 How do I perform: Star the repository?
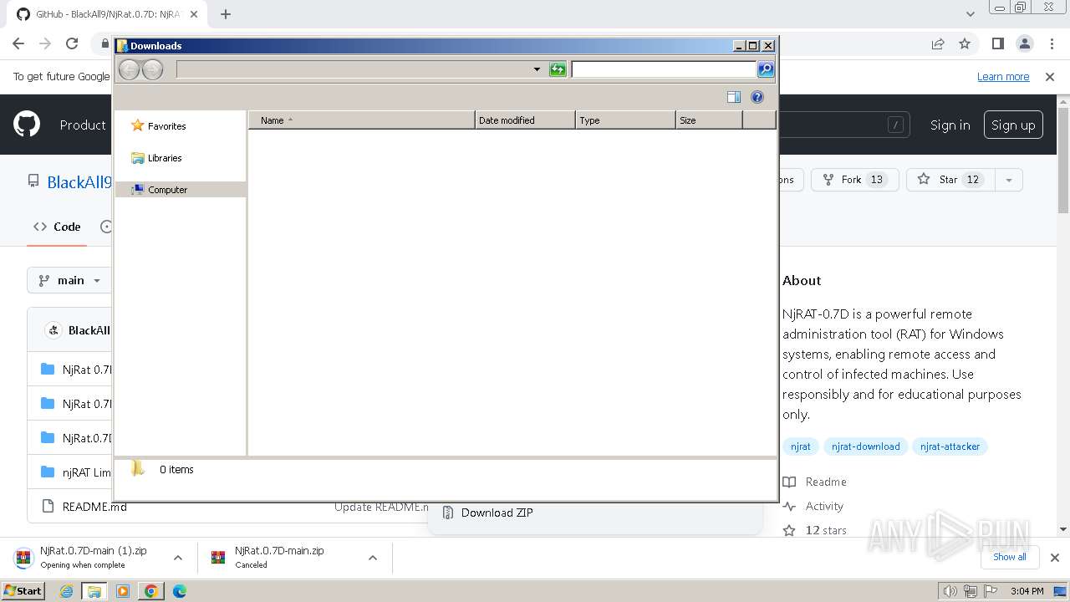[x=950, y=180]
